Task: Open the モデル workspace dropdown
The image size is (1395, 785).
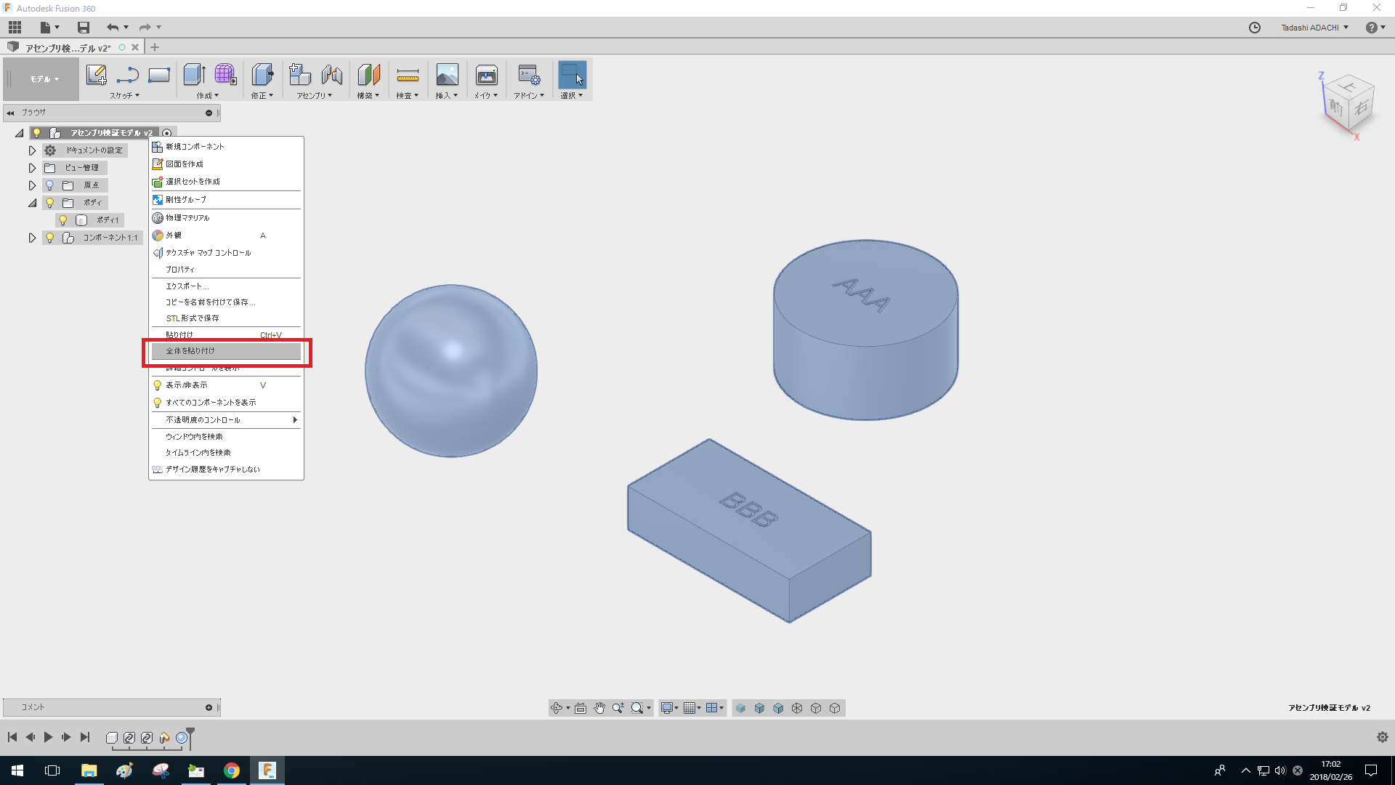Action: click(x=43, y=79)
